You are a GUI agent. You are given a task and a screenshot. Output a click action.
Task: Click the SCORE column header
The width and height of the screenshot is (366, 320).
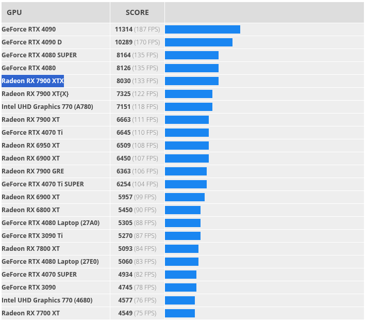[137, 12]
